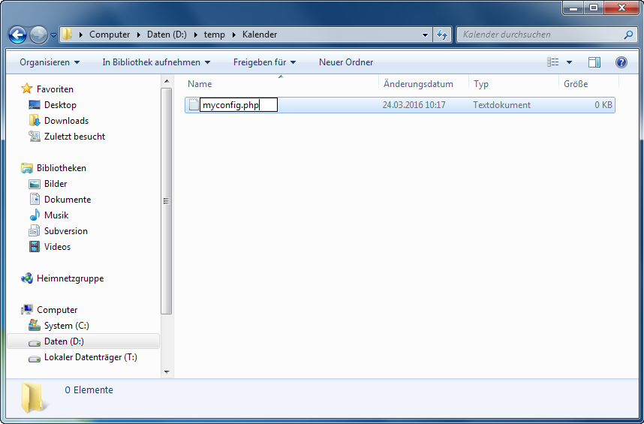Click the myconfig.php rename text box
This screenshot has height=424, width=644.
pyautogui.click(x=239, y=105)
